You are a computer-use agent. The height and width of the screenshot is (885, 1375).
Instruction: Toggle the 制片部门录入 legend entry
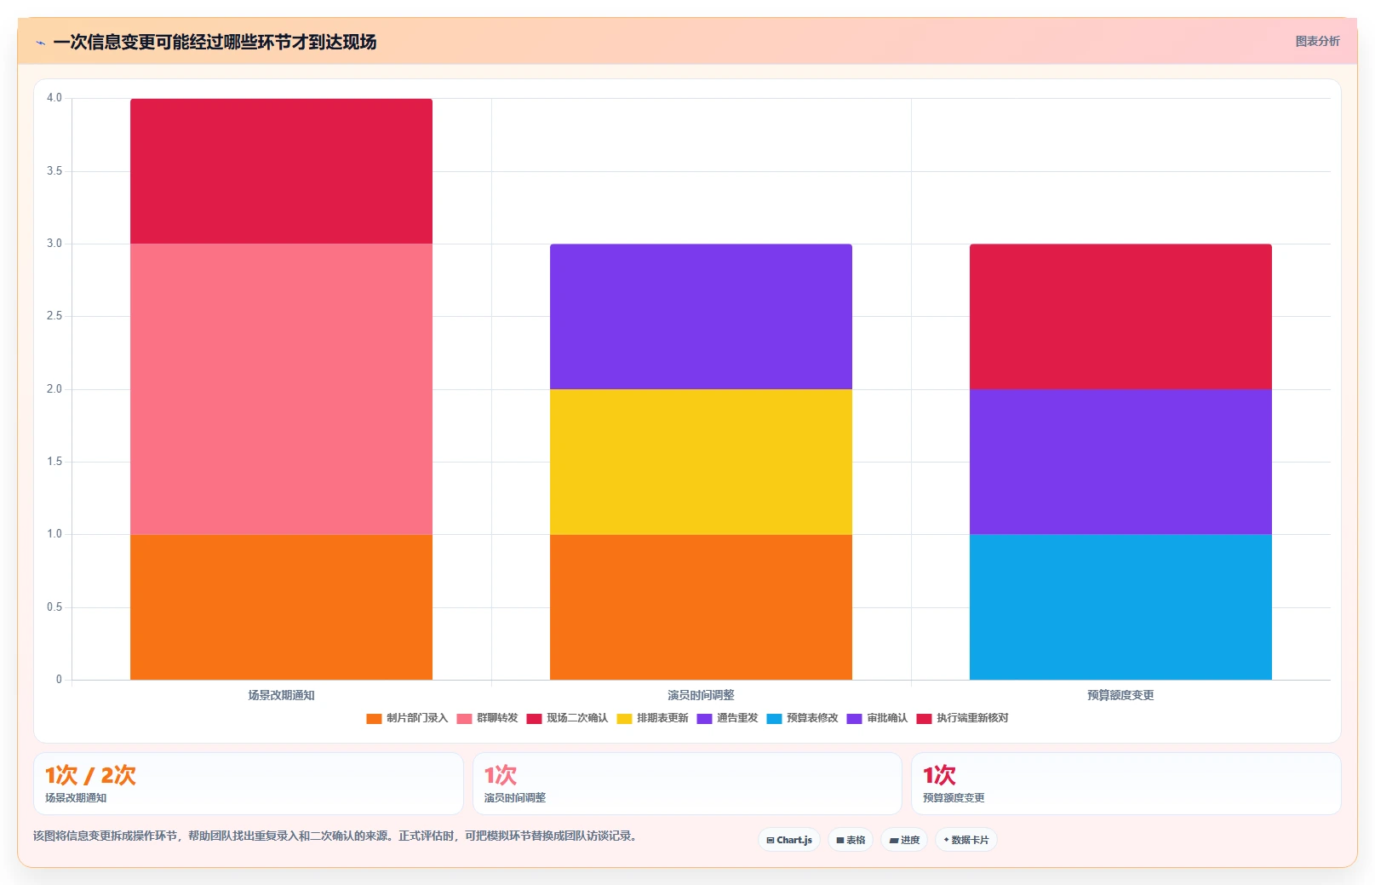(x=407, y=718)
